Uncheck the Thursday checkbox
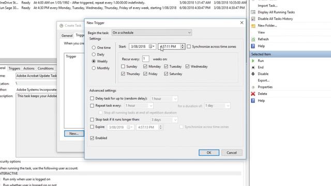 [123, 74]
